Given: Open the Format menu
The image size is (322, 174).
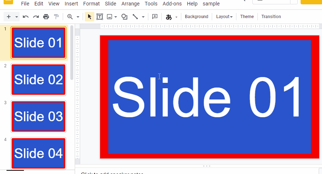Looking at the screenshot, I should (x=91, y=4).
